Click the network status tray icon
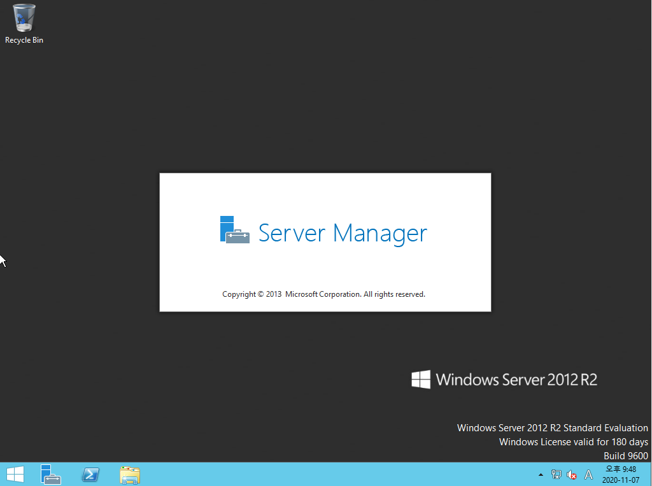652x486 pixels. (x=556, y=475)
